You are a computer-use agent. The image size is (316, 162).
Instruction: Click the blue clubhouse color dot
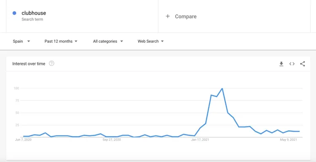pyautogui.click(x=14, y=13)
